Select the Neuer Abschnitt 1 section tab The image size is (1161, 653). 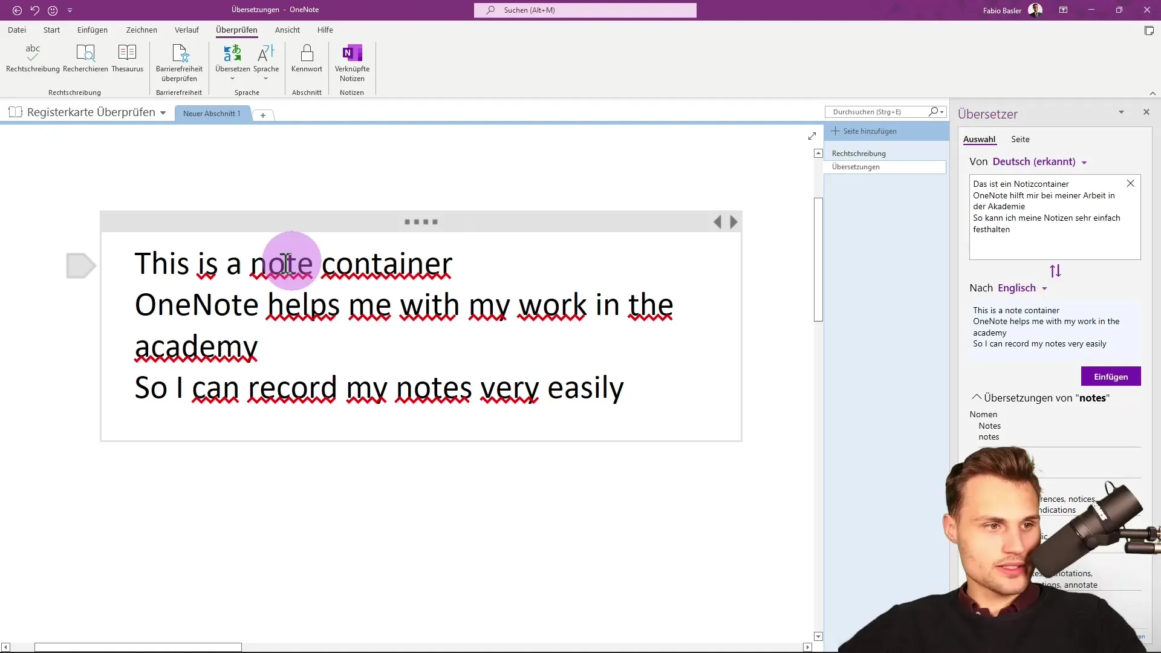(212, 114)
